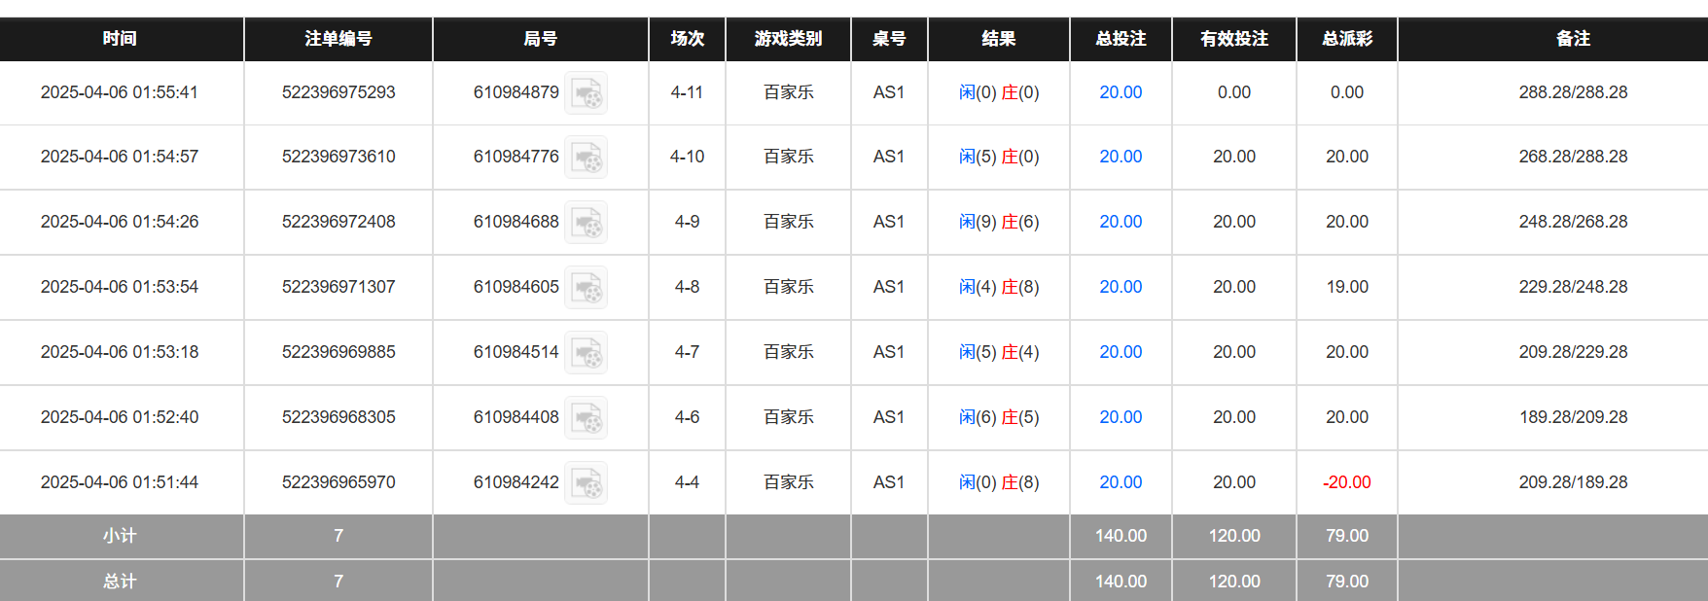This screenshot has height=601, width=1708.
Task: Select the 小计 summary row
Action: 121,536
